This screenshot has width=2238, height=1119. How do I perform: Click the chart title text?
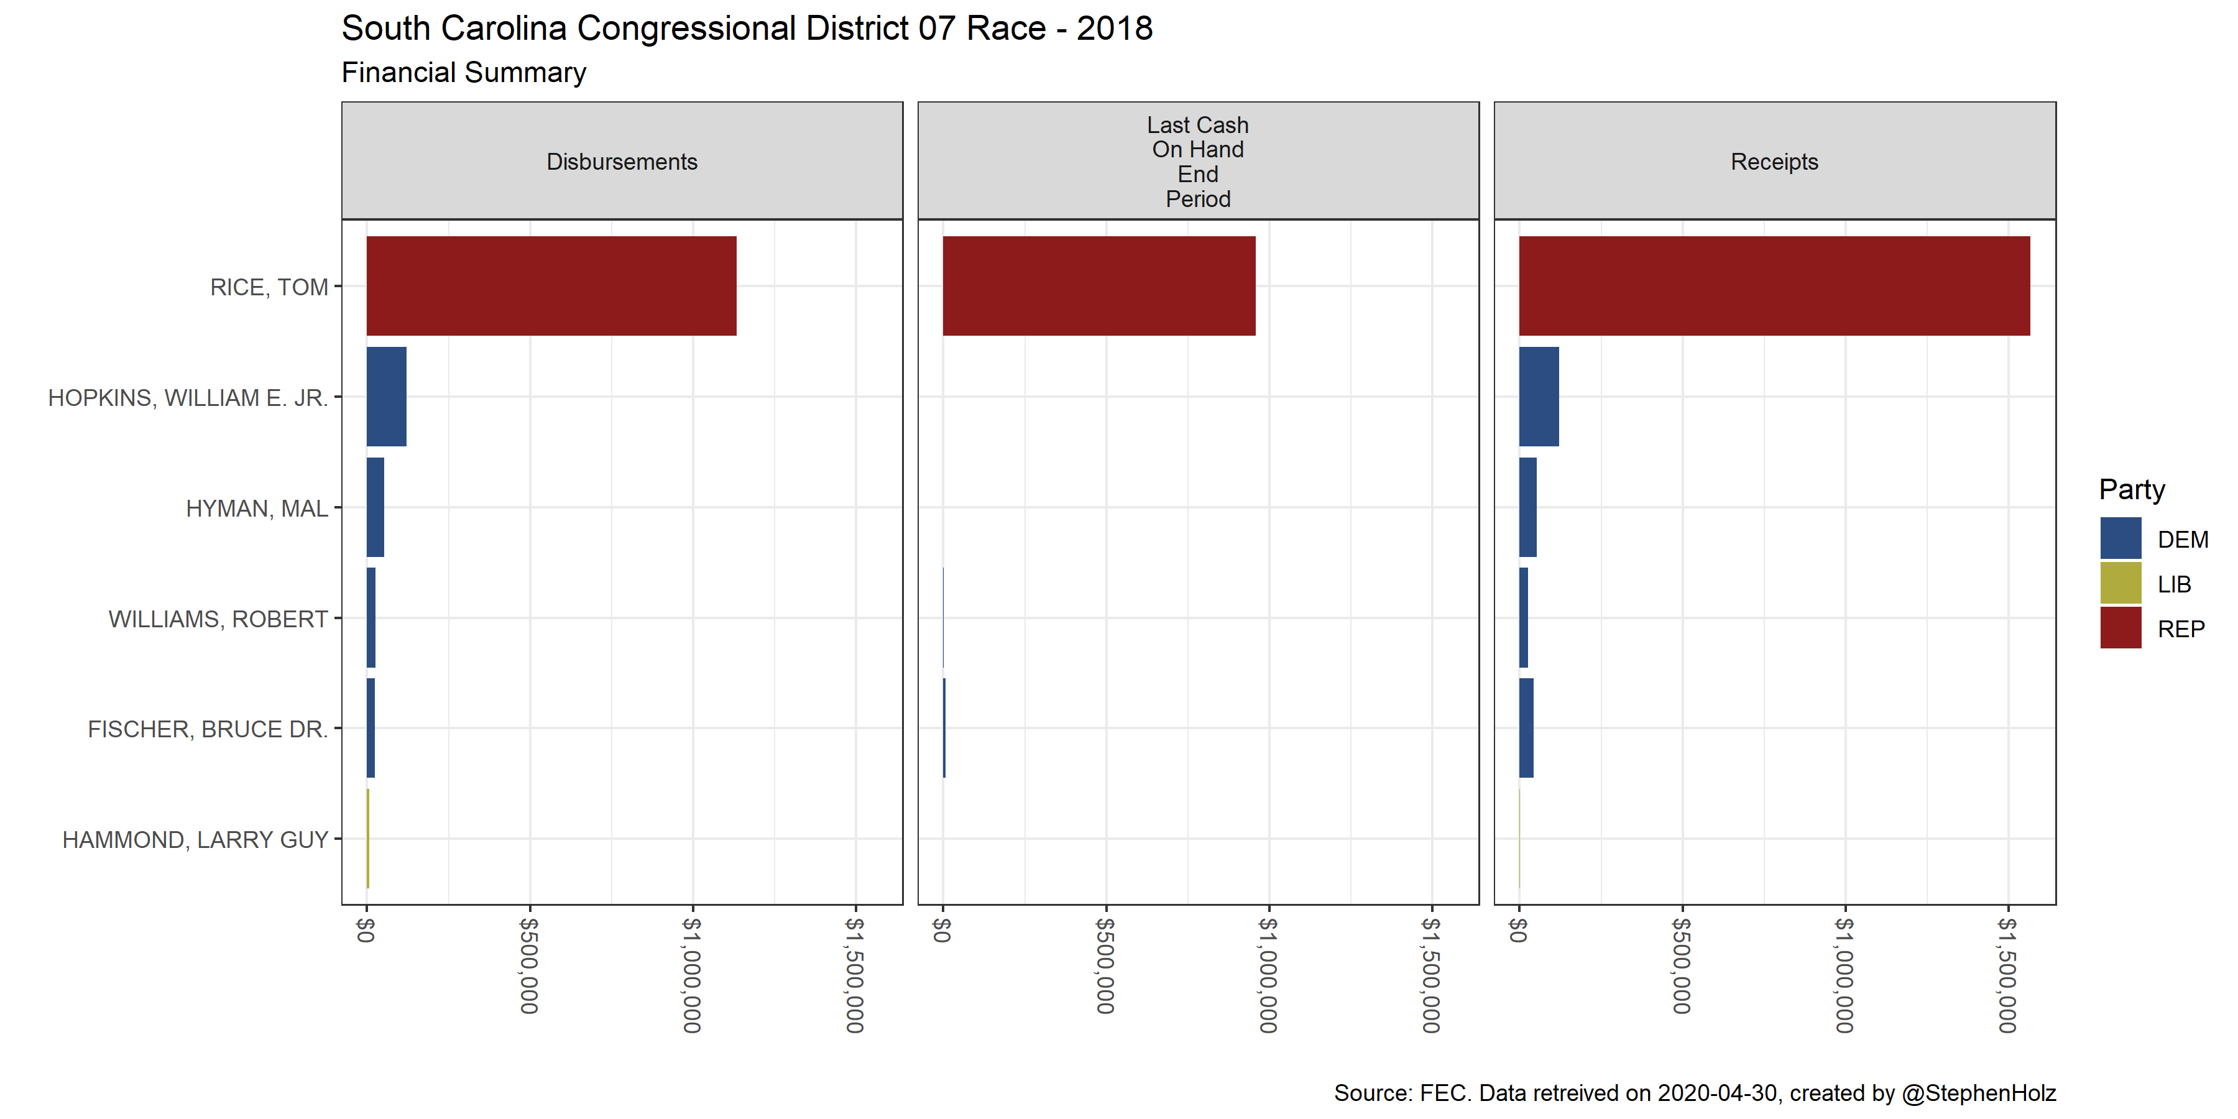pyautogui.click(x=746, y=29)
